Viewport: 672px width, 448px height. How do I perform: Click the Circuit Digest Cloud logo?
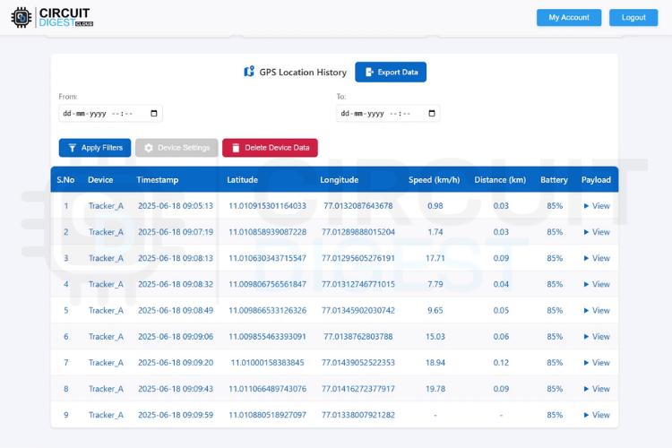click(52, 17)
